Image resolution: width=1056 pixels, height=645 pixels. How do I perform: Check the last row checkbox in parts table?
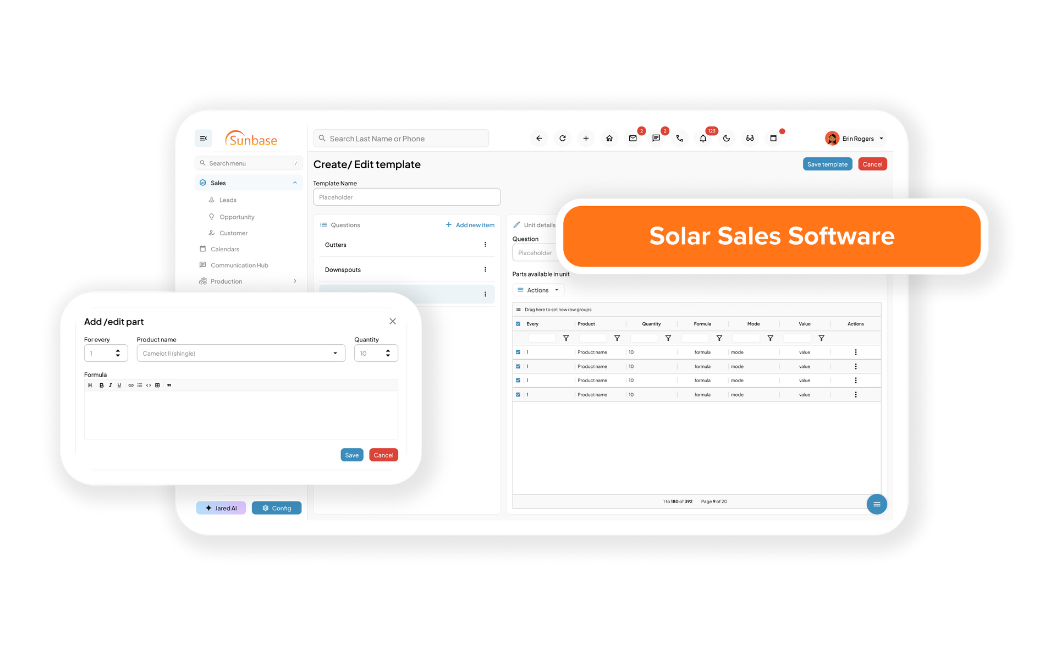[518, 394]
